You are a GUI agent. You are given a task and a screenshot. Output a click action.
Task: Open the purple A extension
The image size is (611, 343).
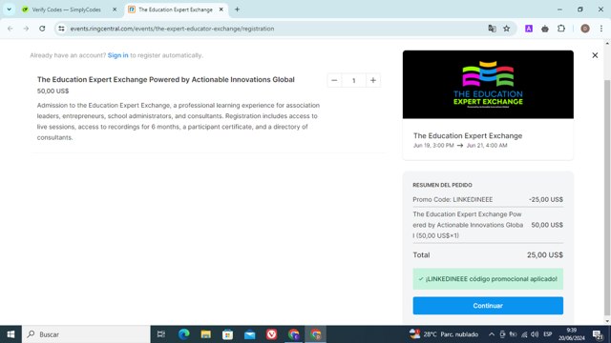pos(529,29)
